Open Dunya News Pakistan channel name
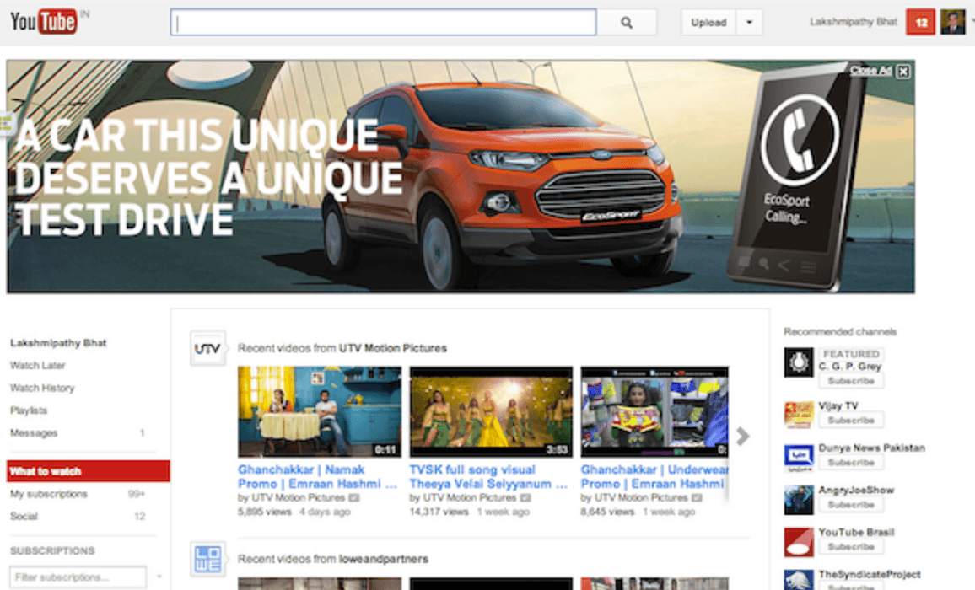The width and height of the screenshot is (975, 590). click(872, 448)
